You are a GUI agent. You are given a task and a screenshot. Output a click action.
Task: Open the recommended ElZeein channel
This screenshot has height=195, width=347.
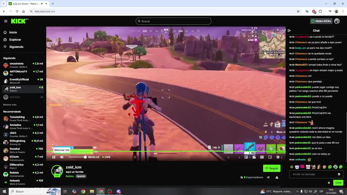[x=23, y=158]
